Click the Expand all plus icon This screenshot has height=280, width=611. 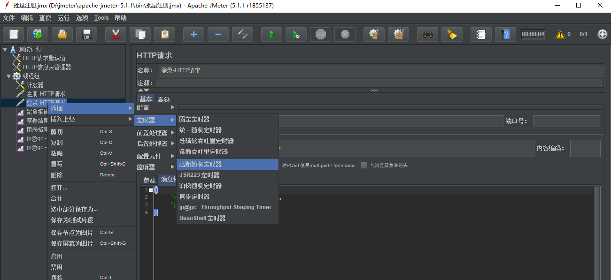pyautogui.click(x=193, y=34)
